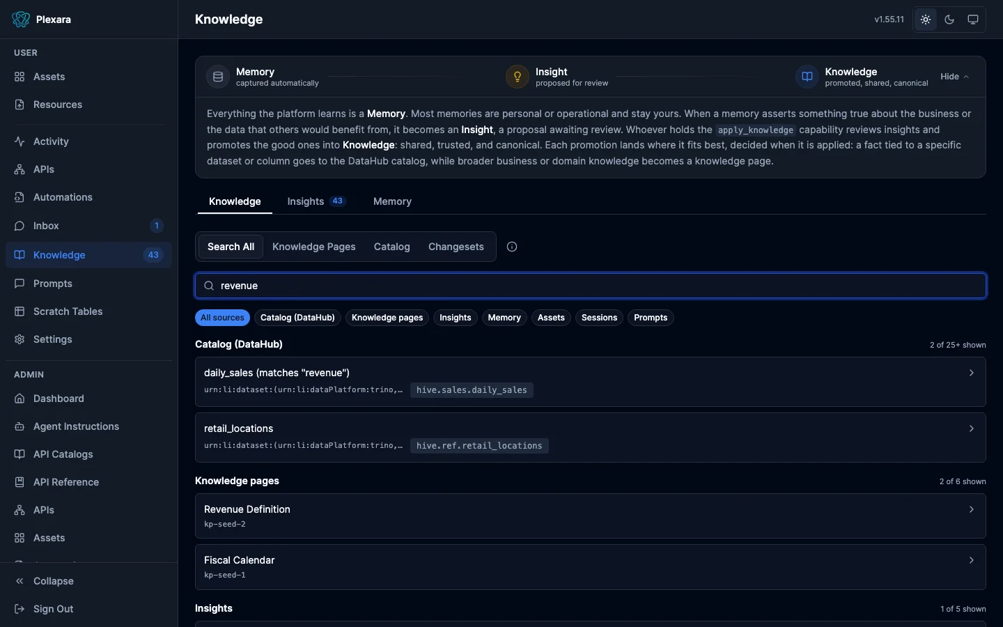Open Activity from sidebar

88,141
